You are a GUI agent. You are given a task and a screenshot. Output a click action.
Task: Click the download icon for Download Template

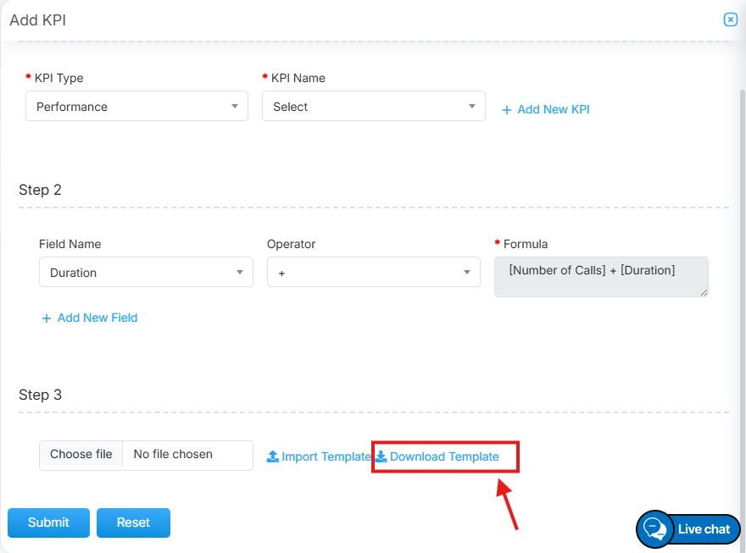pyautogui.click(x=381, y=456)
